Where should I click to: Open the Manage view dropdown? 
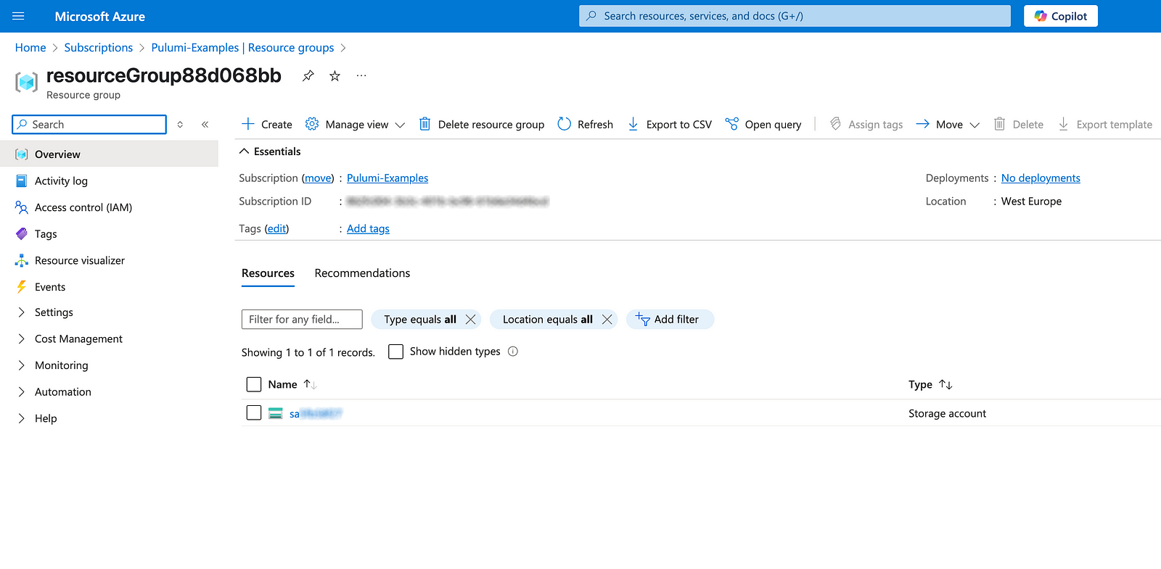(355, 125)
